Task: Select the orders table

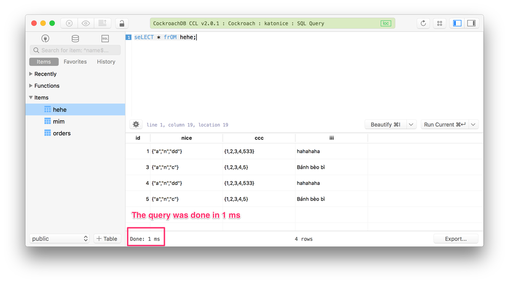Action: [x=75, y=133]
